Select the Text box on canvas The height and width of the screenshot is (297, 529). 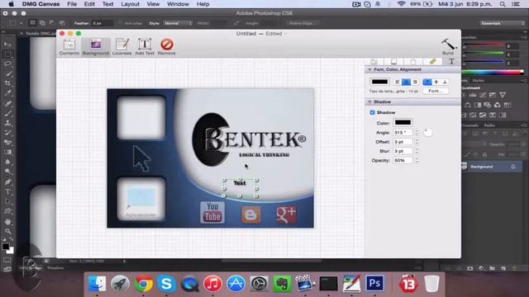(x=240, y=187)
